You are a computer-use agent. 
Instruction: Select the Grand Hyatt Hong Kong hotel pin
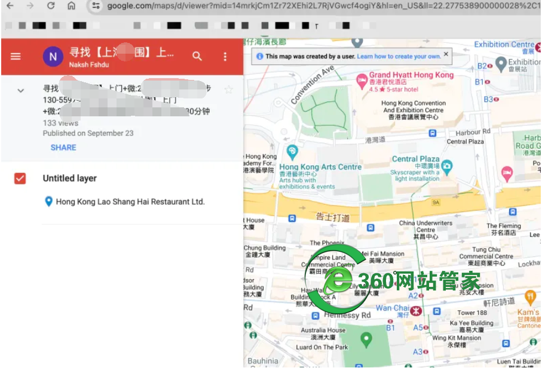click(x=362, y=82)
